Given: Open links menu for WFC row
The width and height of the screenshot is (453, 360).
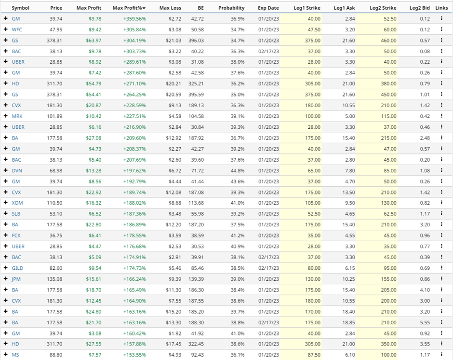Looking at the screenshot, I should [441, 29].
